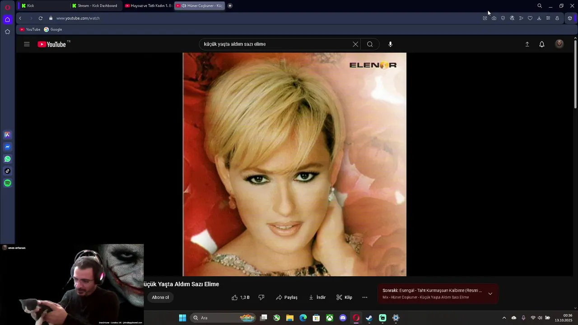Open WhatsApp in Opera sidebar
This screenshot has width=578, height=325.
point(7,159)
